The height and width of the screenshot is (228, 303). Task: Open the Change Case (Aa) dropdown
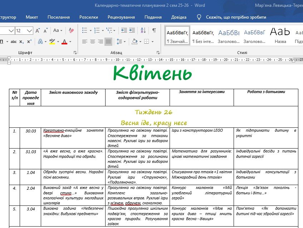click(57, 30)
